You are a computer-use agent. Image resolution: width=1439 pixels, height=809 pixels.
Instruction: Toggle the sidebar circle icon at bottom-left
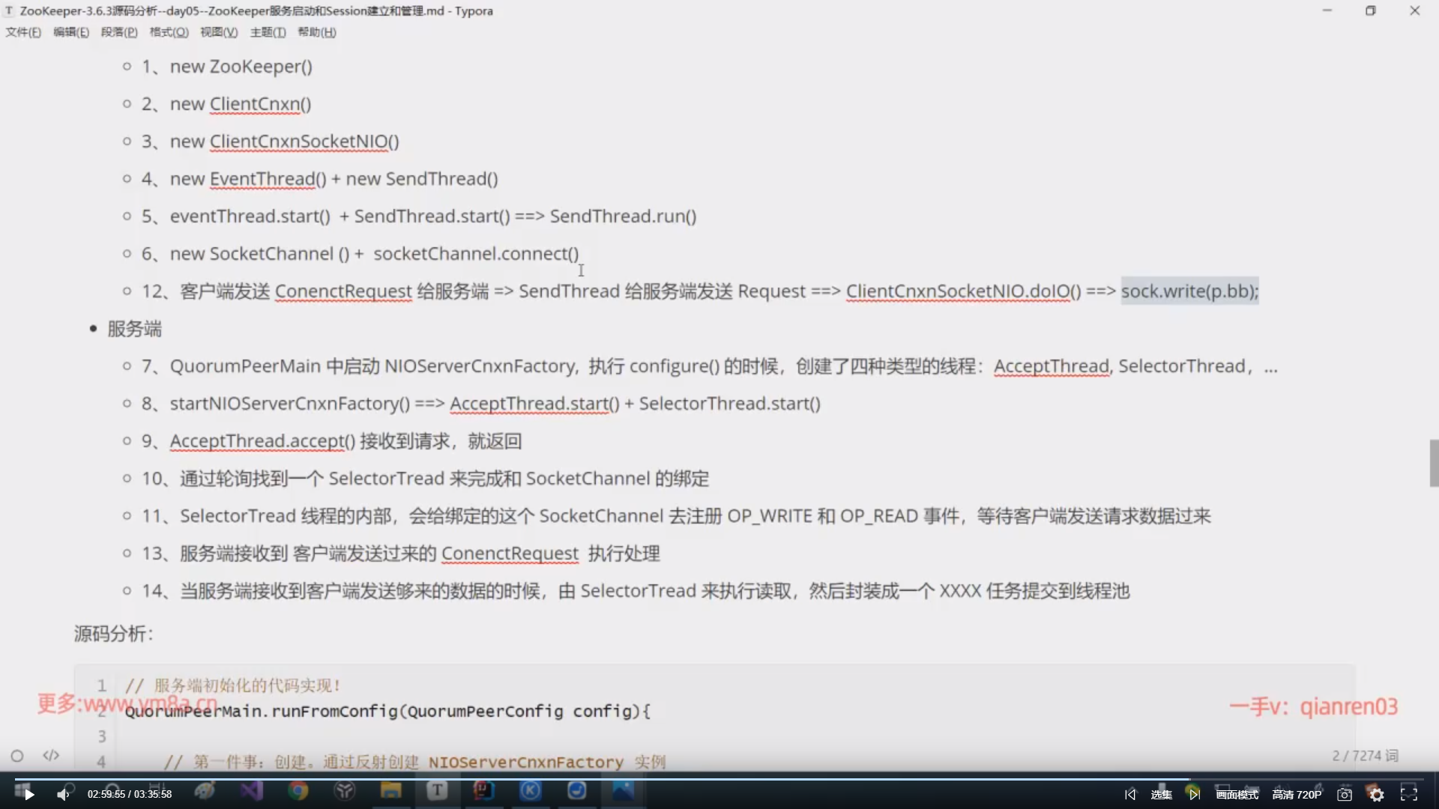pyautogui.click(x=17, y=755)
